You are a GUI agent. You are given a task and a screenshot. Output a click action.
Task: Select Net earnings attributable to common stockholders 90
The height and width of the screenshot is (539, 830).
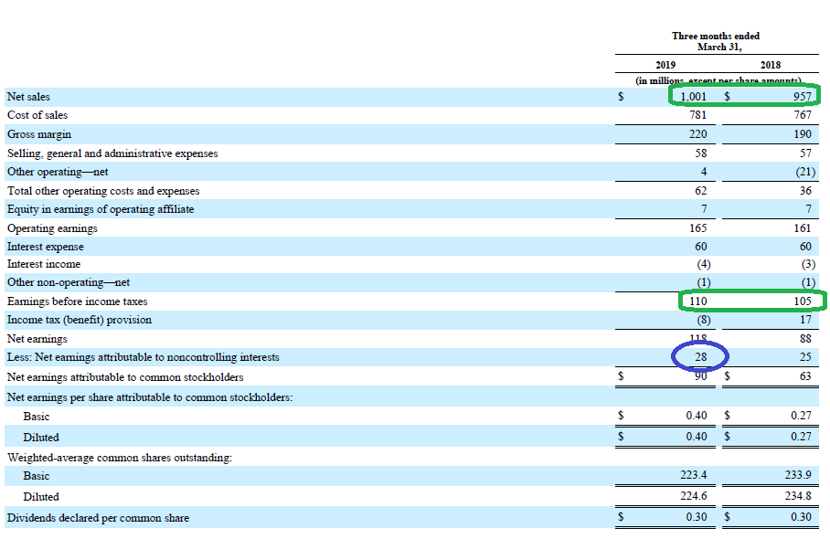tap(704, 376)
